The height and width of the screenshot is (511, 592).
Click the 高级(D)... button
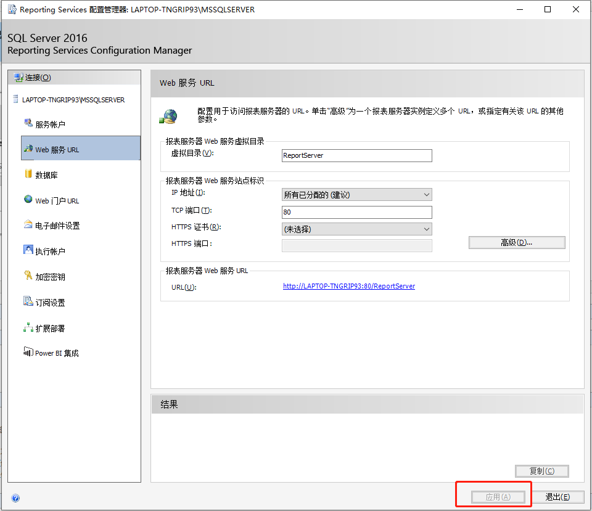click(517, 243)
